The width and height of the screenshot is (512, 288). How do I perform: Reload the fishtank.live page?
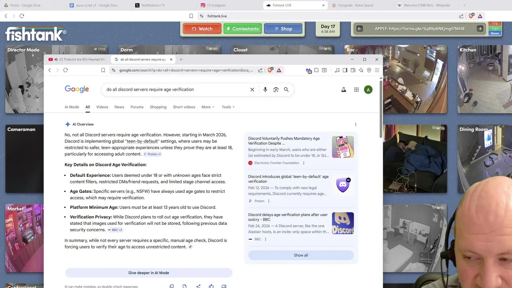tap(22, 16)
